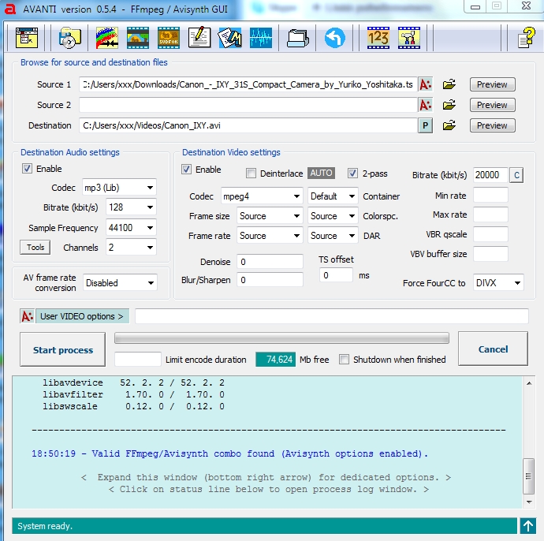Toggle audio Enable checkbox
Viewport: 544px width, 541px height.
[27, 169]
